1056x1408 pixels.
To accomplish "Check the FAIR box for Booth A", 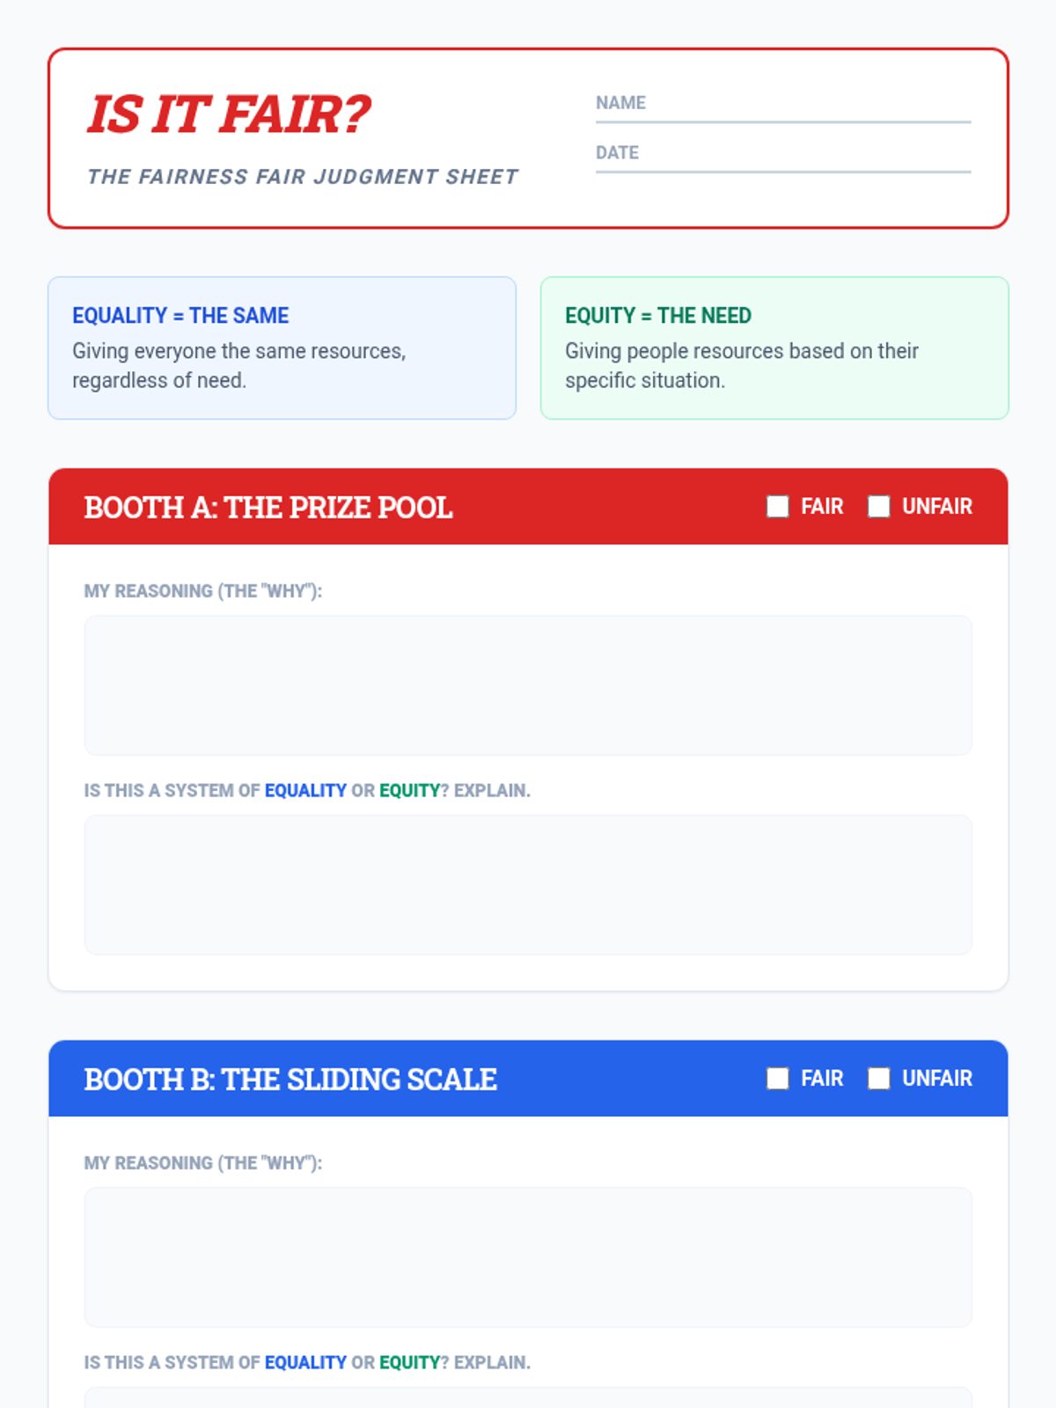I will coord(778,507).
